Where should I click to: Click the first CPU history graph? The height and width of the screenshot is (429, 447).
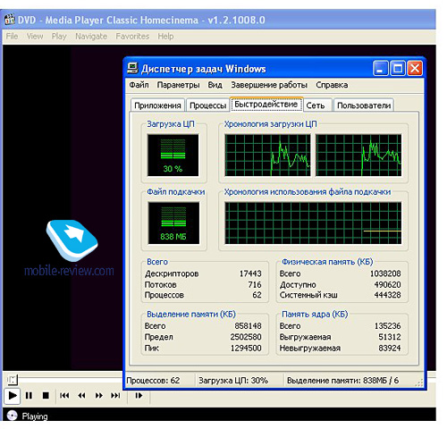click(x=267, y=155)
